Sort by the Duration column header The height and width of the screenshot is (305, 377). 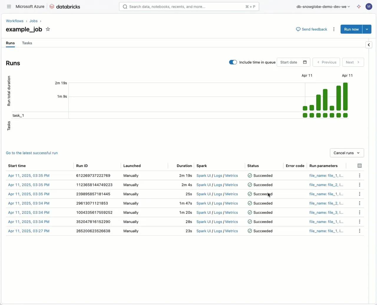[184, 166]
